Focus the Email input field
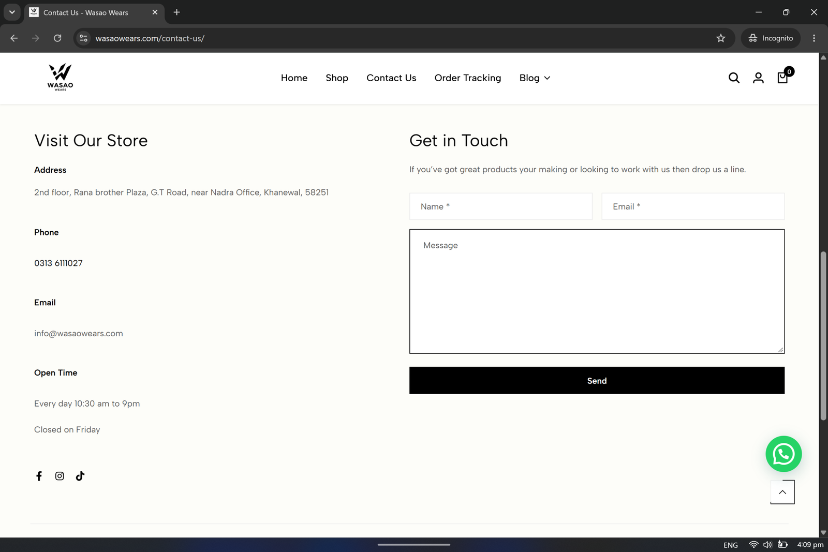 pyautogui.click(x=693, y=206)
